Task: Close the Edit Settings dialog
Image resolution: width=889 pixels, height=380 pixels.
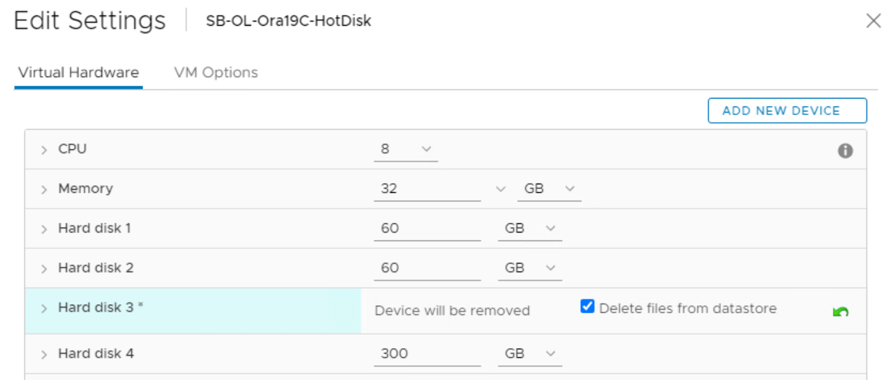Action: pyautogui.click(x=873, y=21)
